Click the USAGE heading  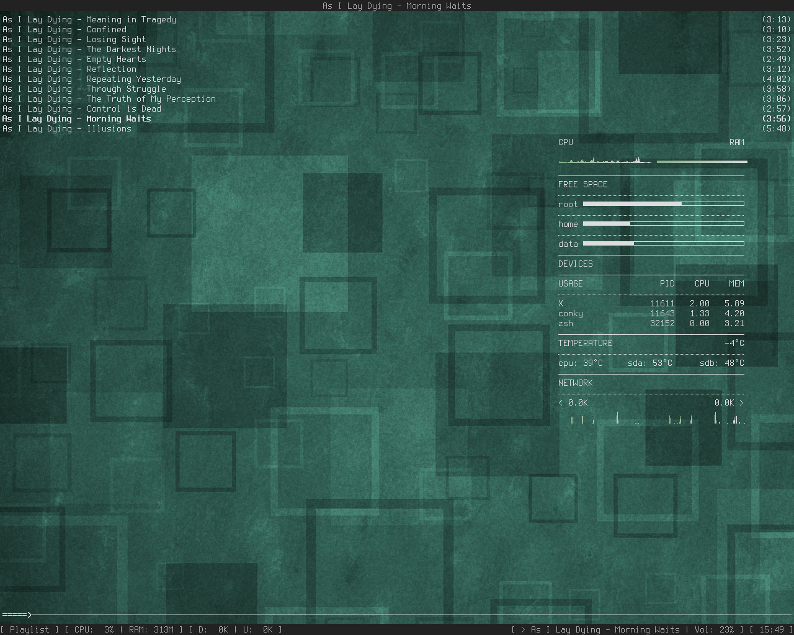coord(571,284)
